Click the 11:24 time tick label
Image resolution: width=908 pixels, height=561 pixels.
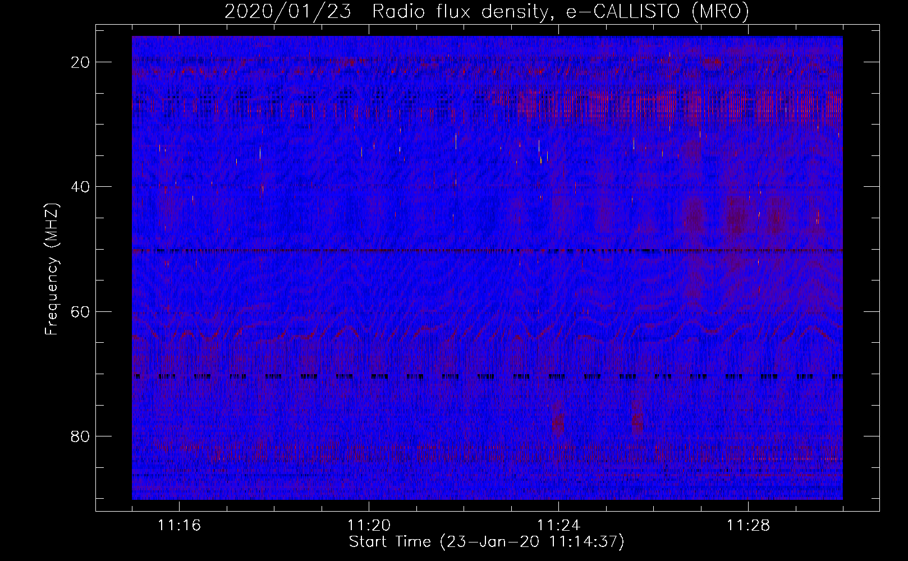[558, 526]
